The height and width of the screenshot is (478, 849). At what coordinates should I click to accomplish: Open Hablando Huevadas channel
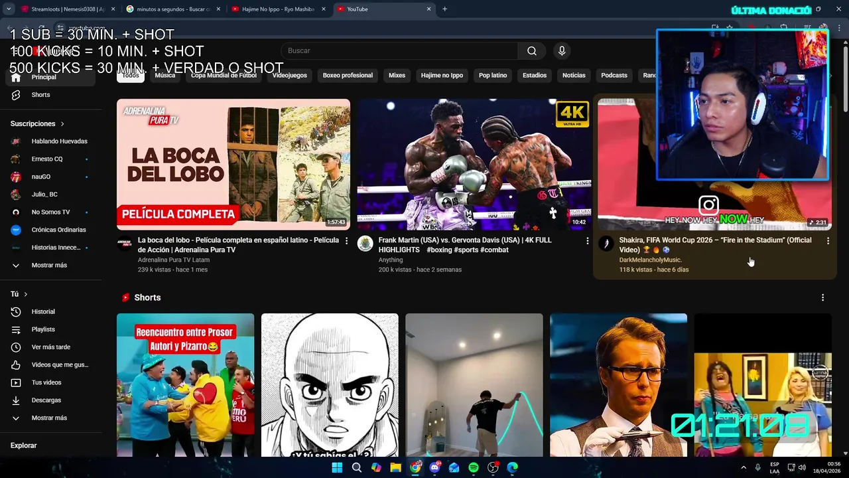50,141
